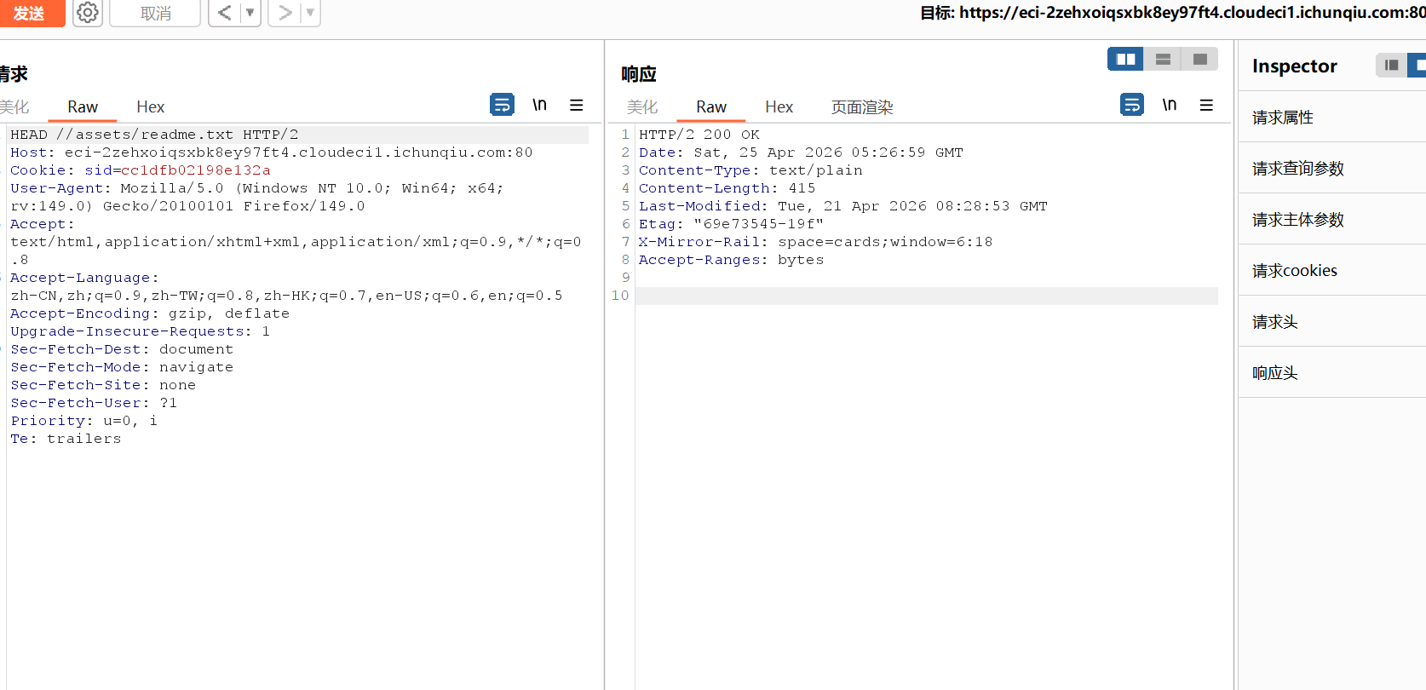Viewport: 1426px width, 690px height.
Task: Click the Te: trailers line
Action: 66,439
